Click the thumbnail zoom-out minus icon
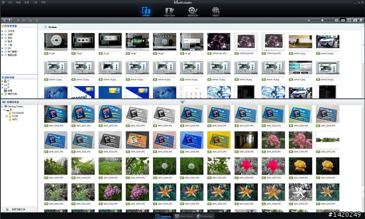 tap(309, 21)
